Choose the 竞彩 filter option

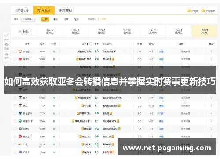(55, 19)
